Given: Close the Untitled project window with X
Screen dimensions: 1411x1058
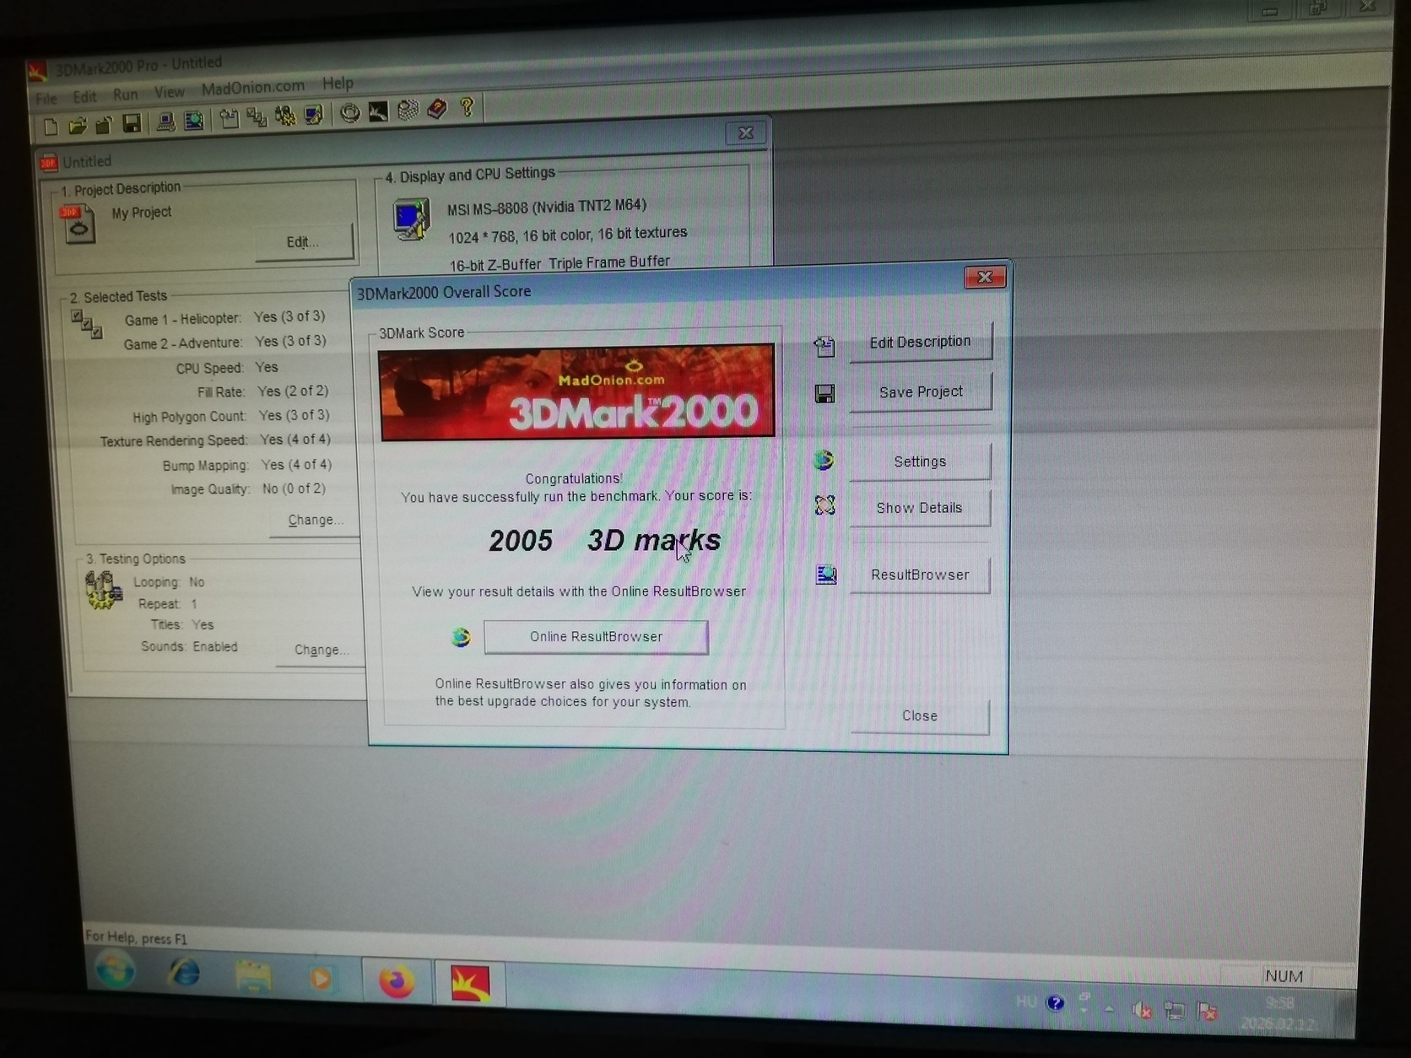Looking at the screenshot, I should pyautogui.click(x=746, y=132).
